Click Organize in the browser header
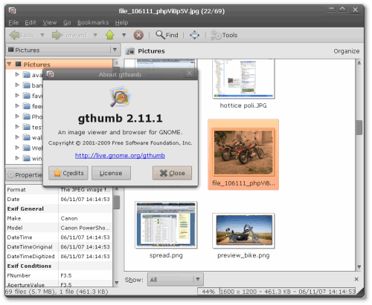The image size is (372, 305). [346, 51]
